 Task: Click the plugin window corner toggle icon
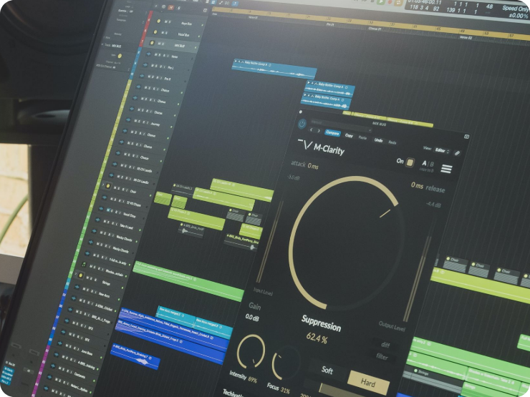tap(466, 137)
